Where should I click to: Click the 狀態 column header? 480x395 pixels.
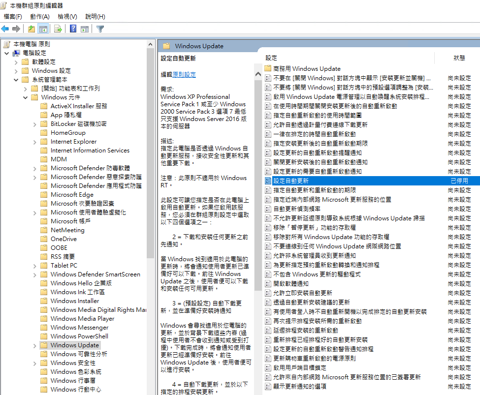[459, 58]
